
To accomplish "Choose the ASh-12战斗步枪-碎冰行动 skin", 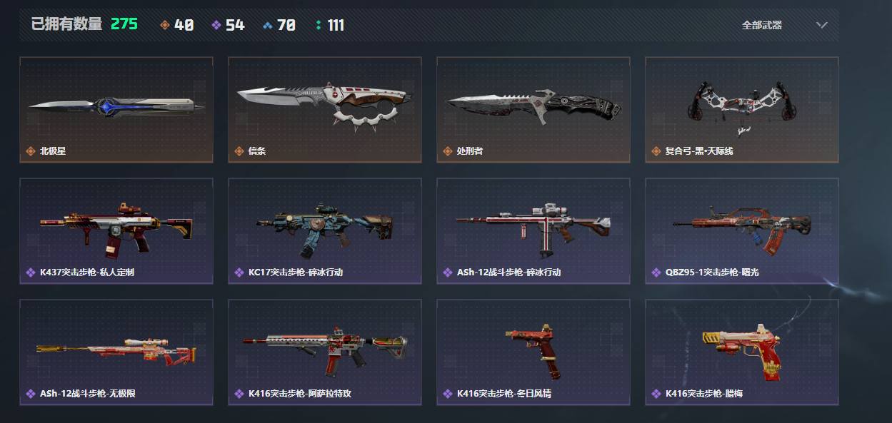I will click(x=533, y=231).
